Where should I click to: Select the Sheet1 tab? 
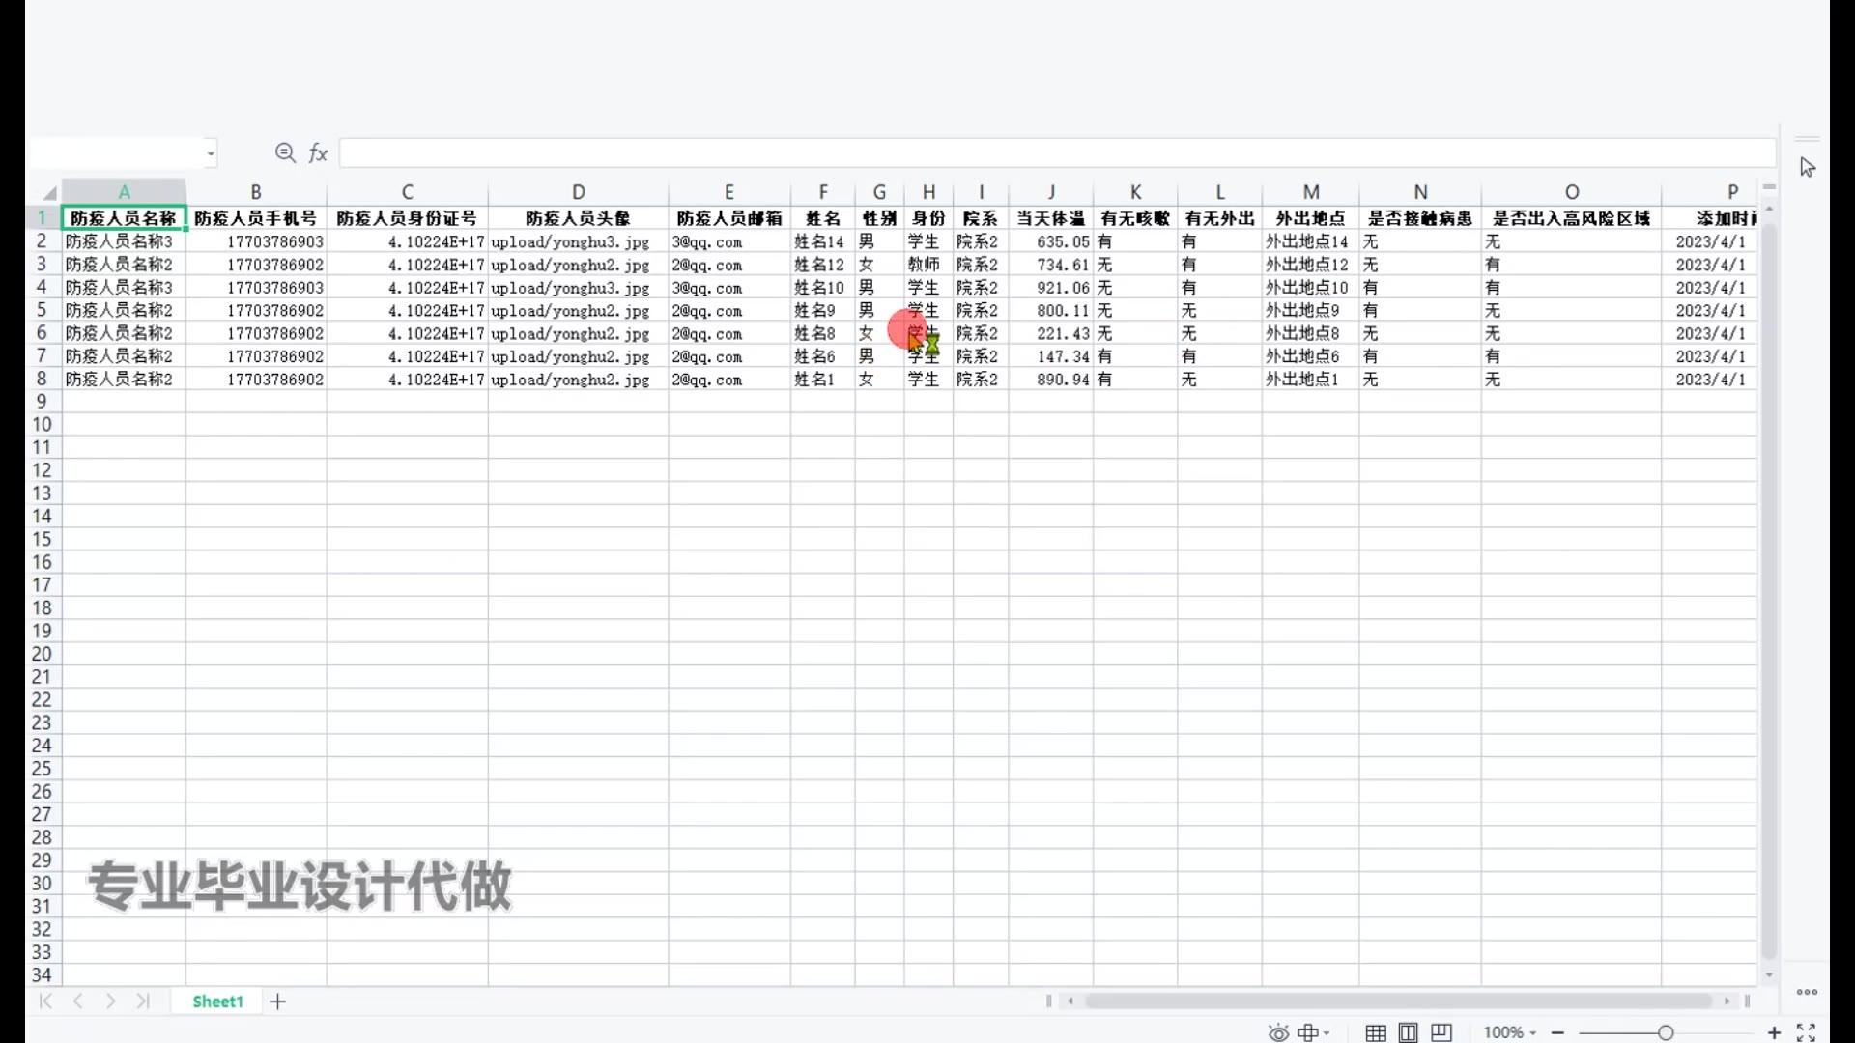(x=217, y=1001)
